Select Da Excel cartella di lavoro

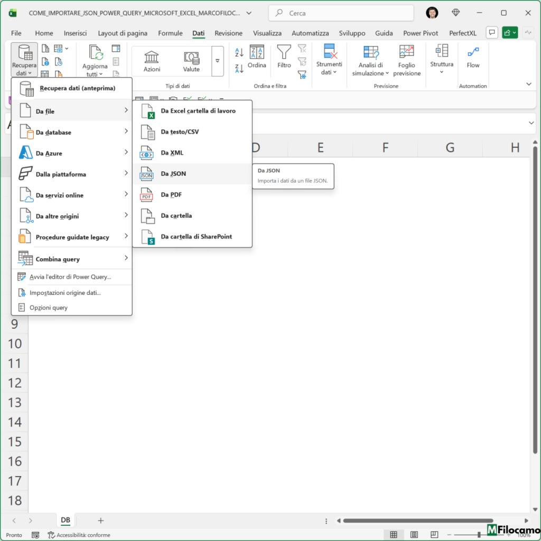(192, 111)
